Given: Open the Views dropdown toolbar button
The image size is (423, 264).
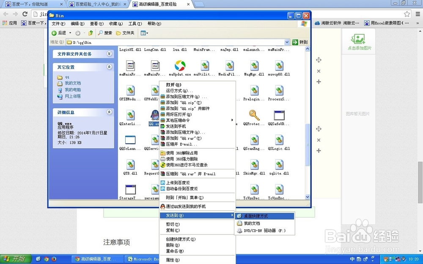Looking at the screenshot, I should [144, 33].
